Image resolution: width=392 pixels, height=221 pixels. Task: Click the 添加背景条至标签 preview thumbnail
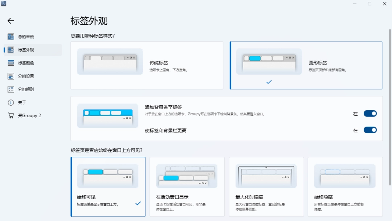pyautogui.click(x=107, y=116)
